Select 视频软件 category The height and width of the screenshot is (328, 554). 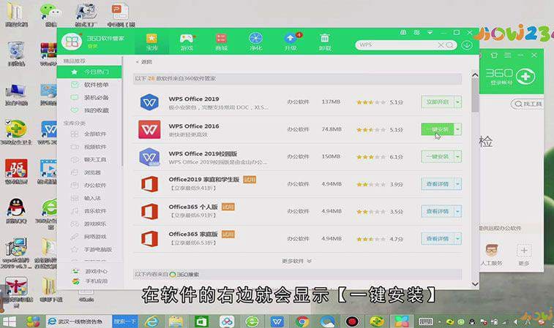pyautogui.click(x=89, y=147)
